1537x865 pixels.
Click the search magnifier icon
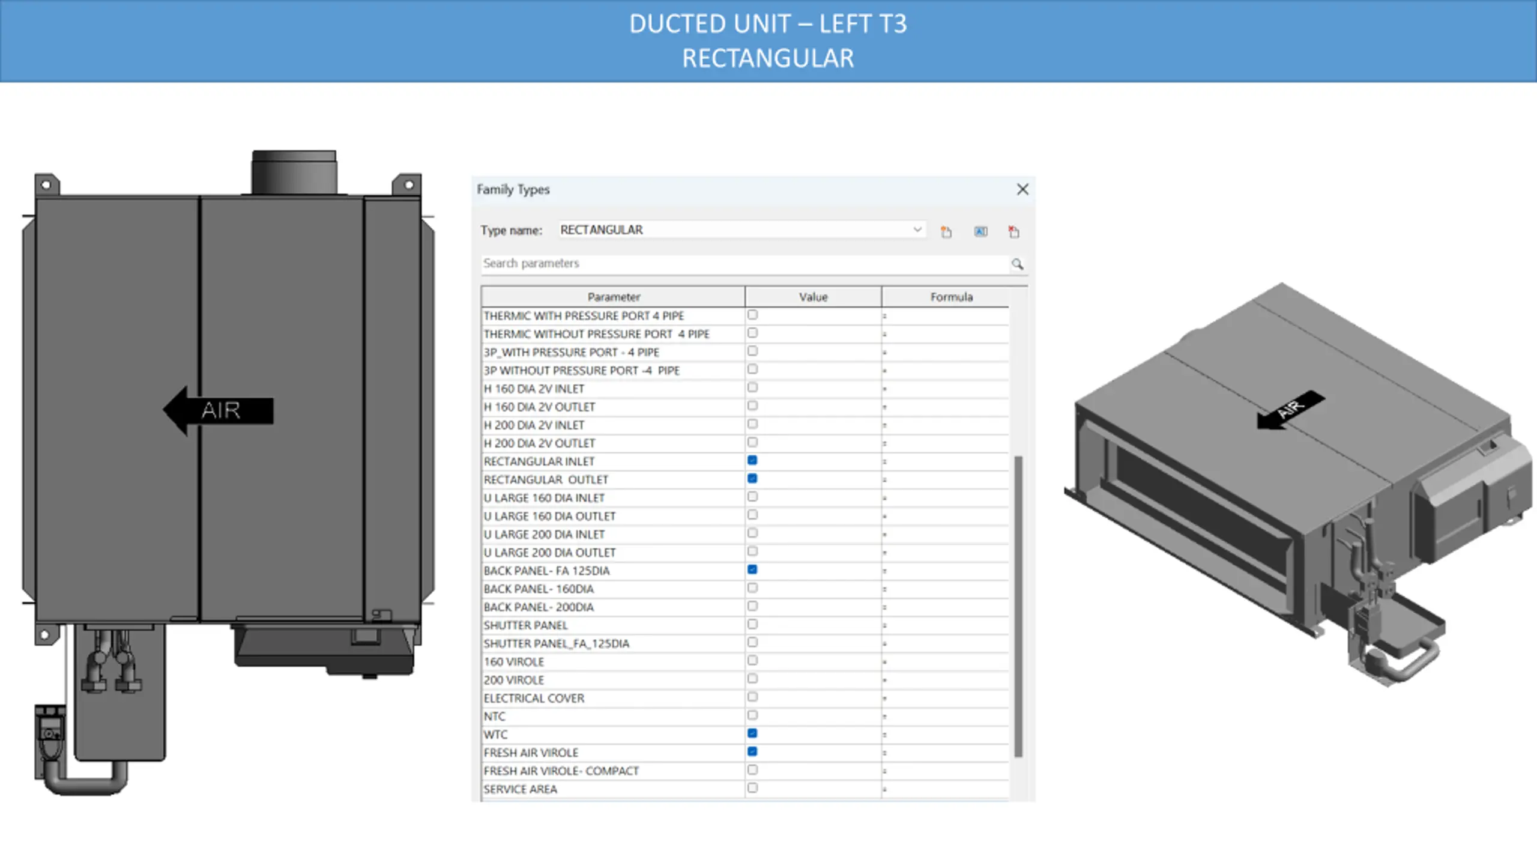(1017, 264)
